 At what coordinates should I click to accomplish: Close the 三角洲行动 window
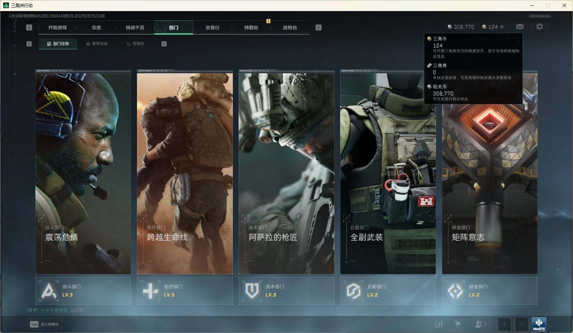[x=564, y=5]
